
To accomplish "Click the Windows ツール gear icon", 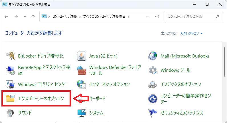I will point(153,70).
